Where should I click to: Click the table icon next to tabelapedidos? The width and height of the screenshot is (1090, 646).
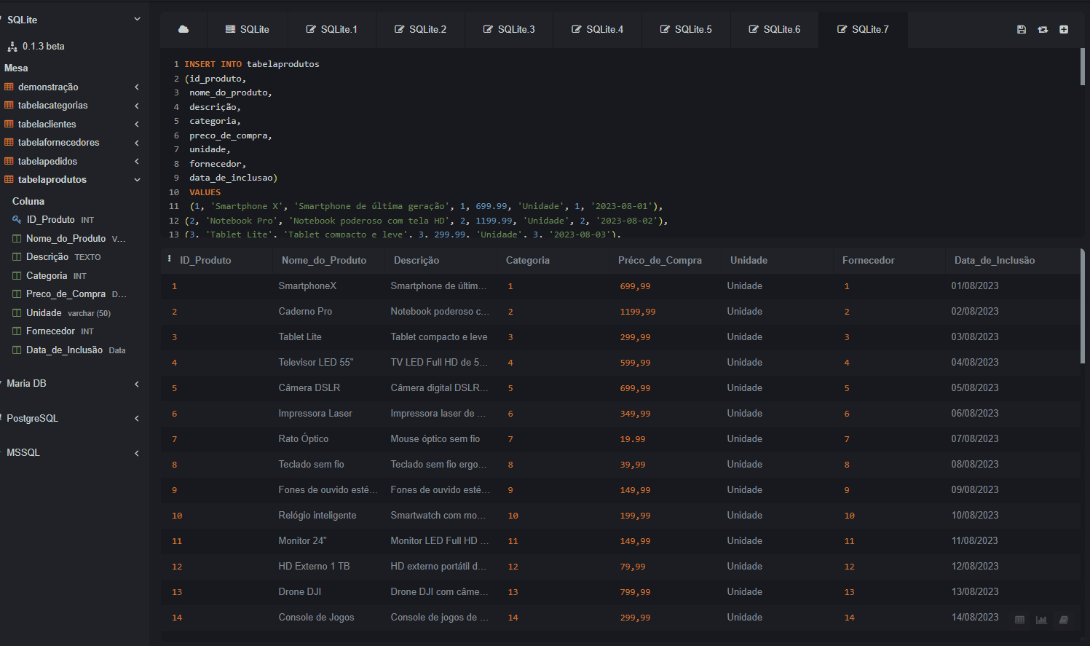[x=9, y=161]
